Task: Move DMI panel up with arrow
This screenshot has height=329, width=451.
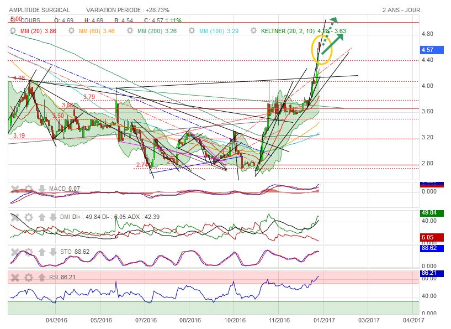Action: 42,217
